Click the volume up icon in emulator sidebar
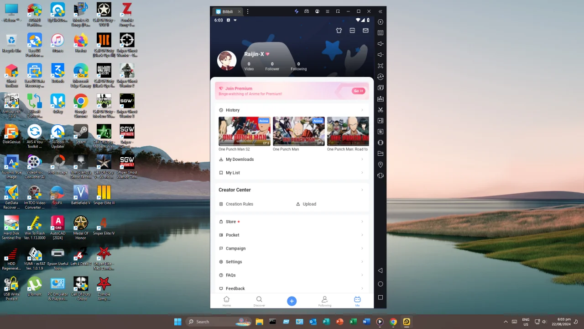Image resolution: width=584 pixels, height=329 pixels. [381, 44]
